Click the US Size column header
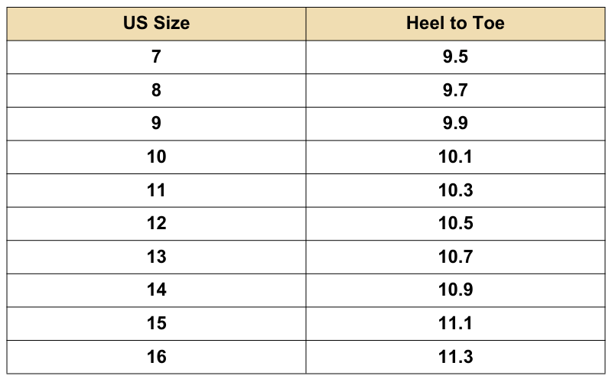The image size is (612, 382). tap(156, 23)
